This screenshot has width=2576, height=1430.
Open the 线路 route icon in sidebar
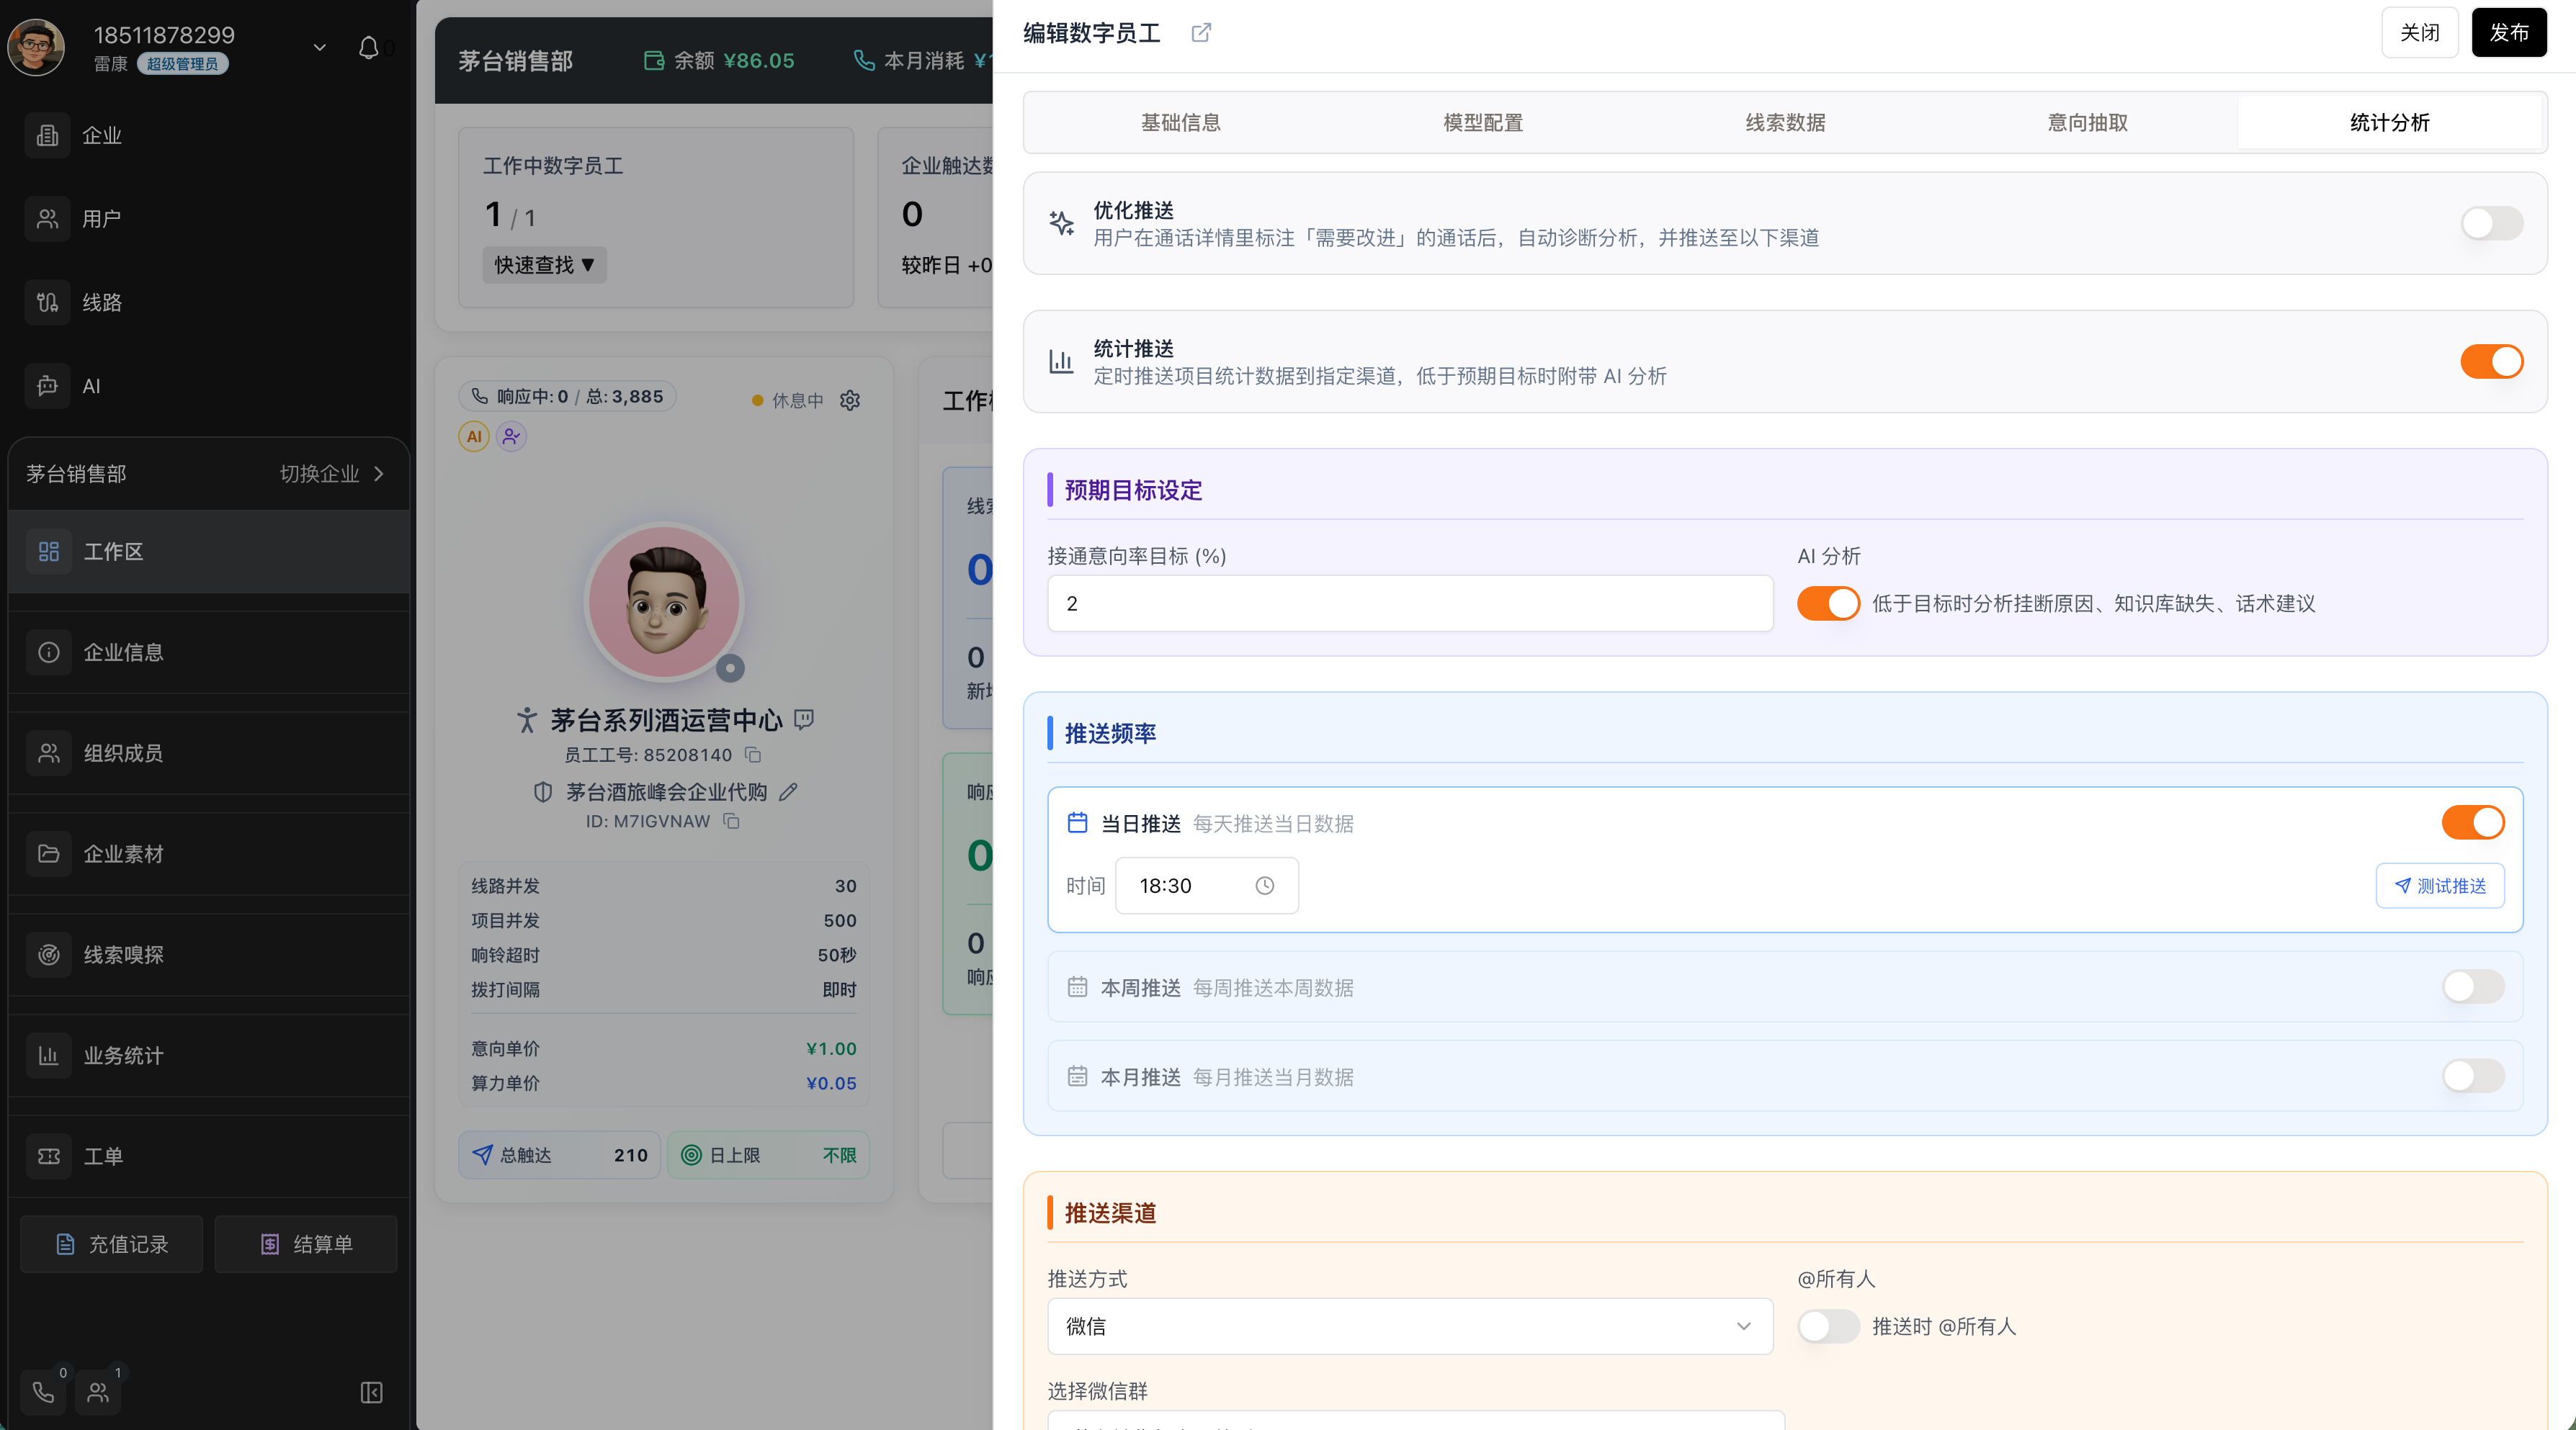click(47, 302)
